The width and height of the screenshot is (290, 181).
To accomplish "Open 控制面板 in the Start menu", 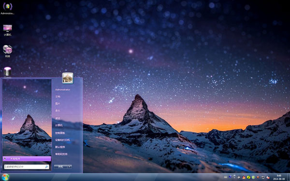I will pyautogui.click(x=60, y=133).
